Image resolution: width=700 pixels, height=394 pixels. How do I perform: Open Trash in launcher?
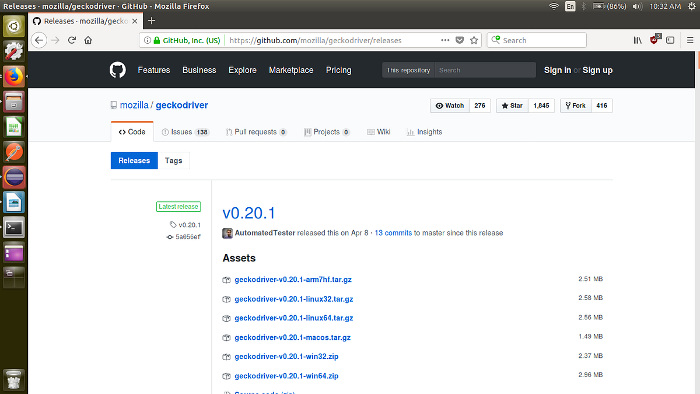coord(14,380)
